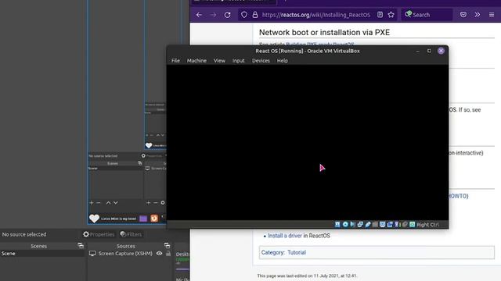
Task: Reload the ReactOS wiki page
Action: [227, 15]
